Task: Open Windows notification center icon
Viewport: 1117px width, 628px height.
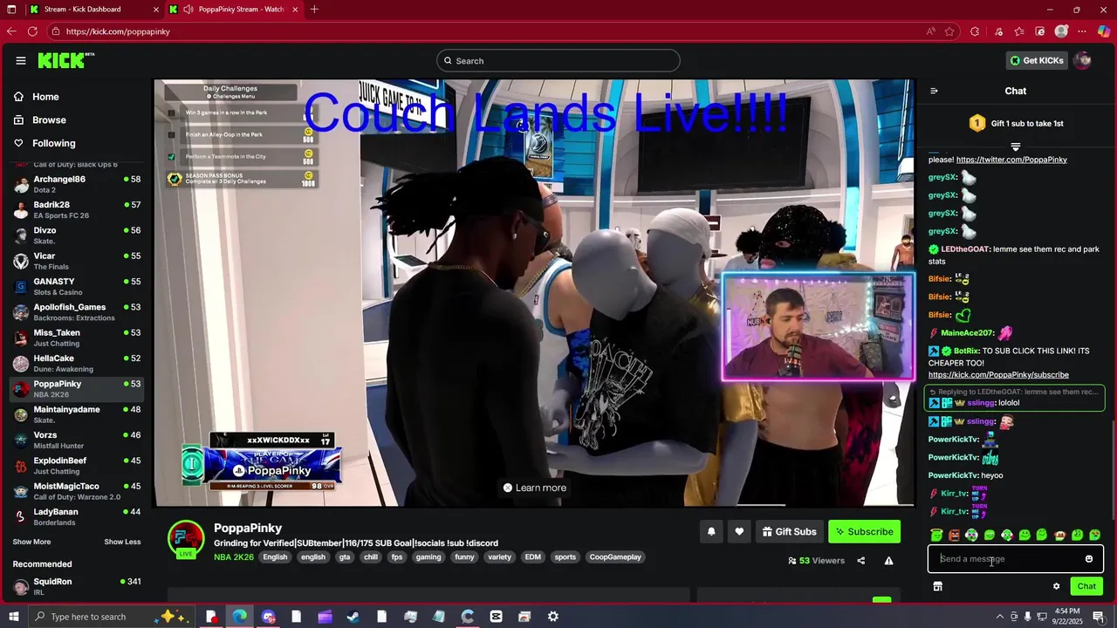Action: [1099, 617]
